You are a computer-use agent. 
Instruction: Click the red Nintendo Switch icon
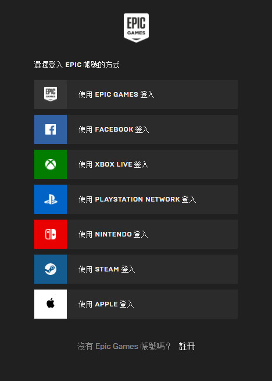[51, 234]
